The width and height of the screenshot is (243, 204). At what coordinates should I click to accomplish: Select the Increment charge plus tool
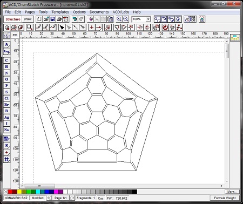[6, 152]
